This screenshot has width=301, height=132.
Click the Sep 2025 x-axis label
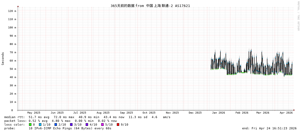(126, 113)
